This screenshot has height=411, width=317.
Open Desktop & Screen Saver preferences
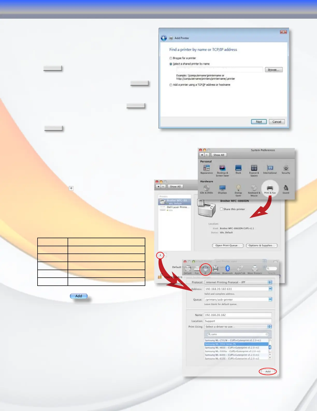222,171
